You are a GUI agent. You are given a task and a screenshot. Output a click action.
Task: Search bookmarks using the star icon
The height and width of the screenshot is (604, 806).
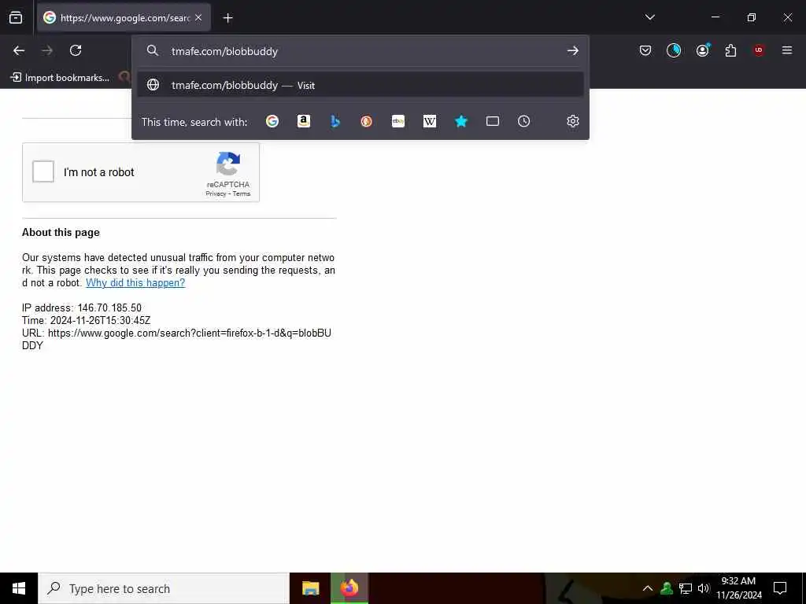461,121
